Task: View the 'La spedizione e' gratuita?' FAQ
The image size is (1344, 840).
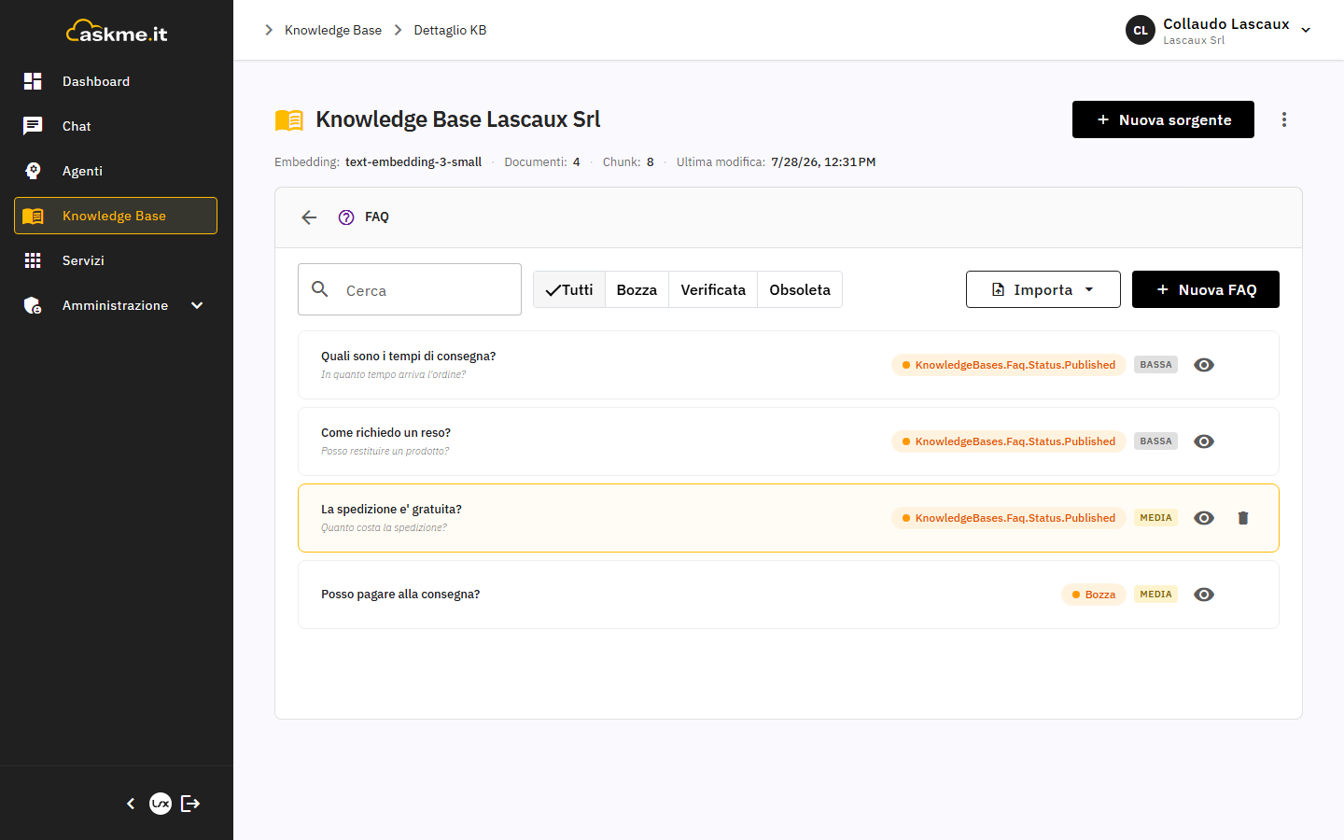Action: (1204, 518)
